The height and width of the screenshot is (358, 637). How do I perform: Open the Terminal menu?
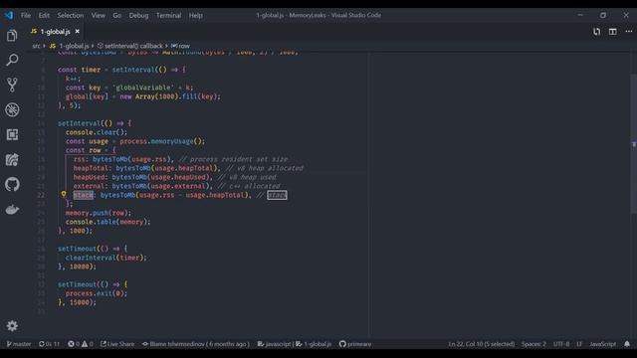pos(168,15)
